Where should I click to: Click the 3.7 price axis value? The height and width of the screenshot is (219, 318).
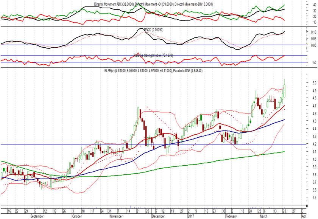pyautogui.click(x=314, y=182)
